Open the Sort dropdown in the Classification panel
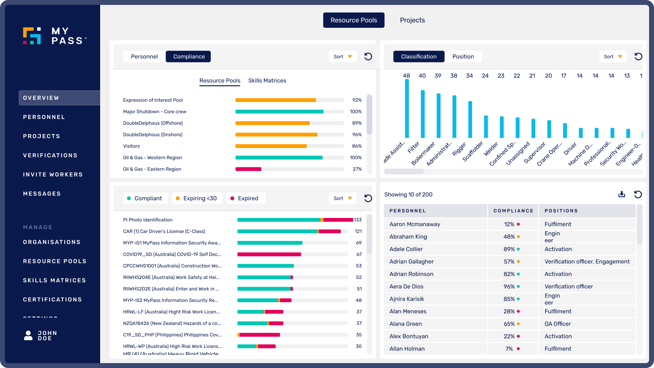This screenshot has height=368, width=654. [613, 56]
